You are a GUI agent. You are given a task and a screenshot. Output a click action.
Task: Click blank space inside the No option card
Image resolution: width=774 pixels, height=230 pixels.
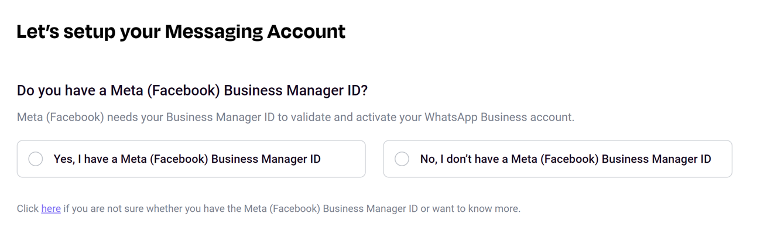tap(722, 159)
